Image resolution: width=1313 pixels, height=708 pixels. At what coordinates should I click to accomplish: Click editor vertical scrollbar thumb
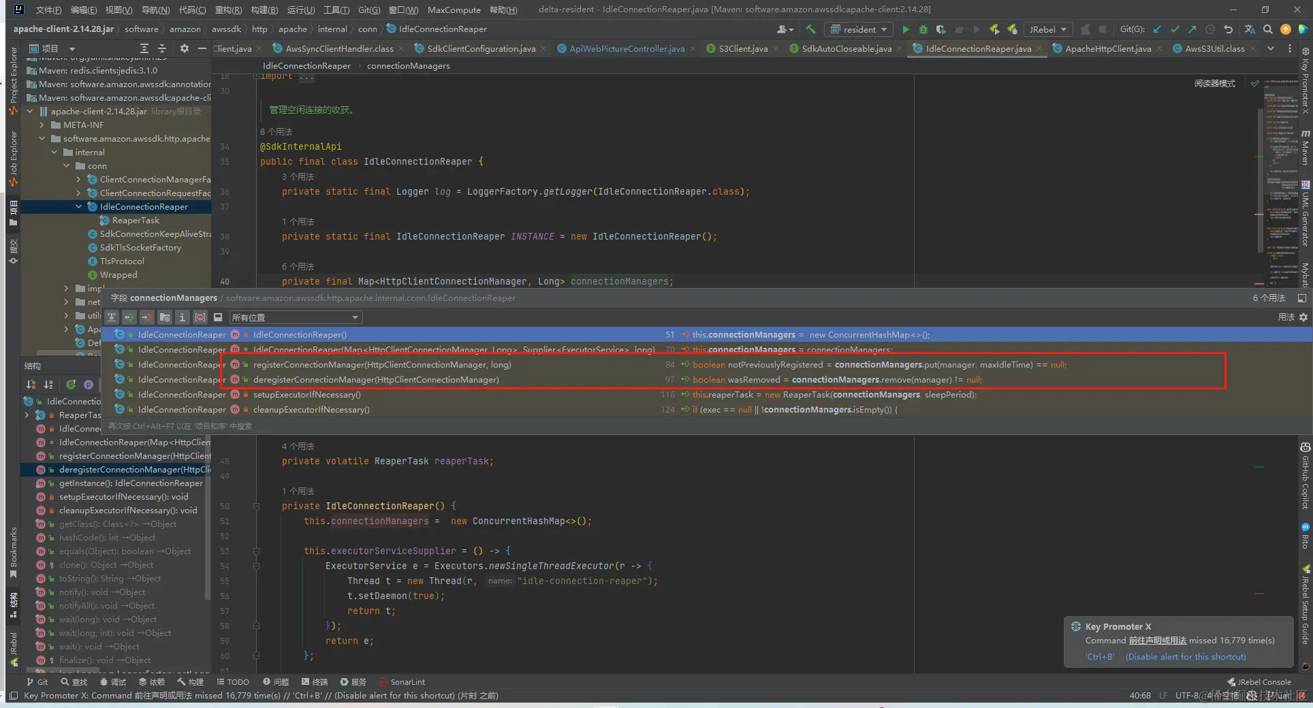pyautogui.click(x=1260, y=180)
